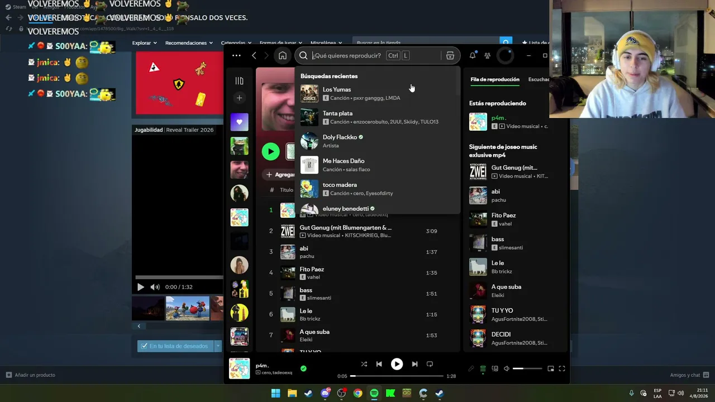Play the current Spotify track
This screenshot has height=402, width=715.
397,364
